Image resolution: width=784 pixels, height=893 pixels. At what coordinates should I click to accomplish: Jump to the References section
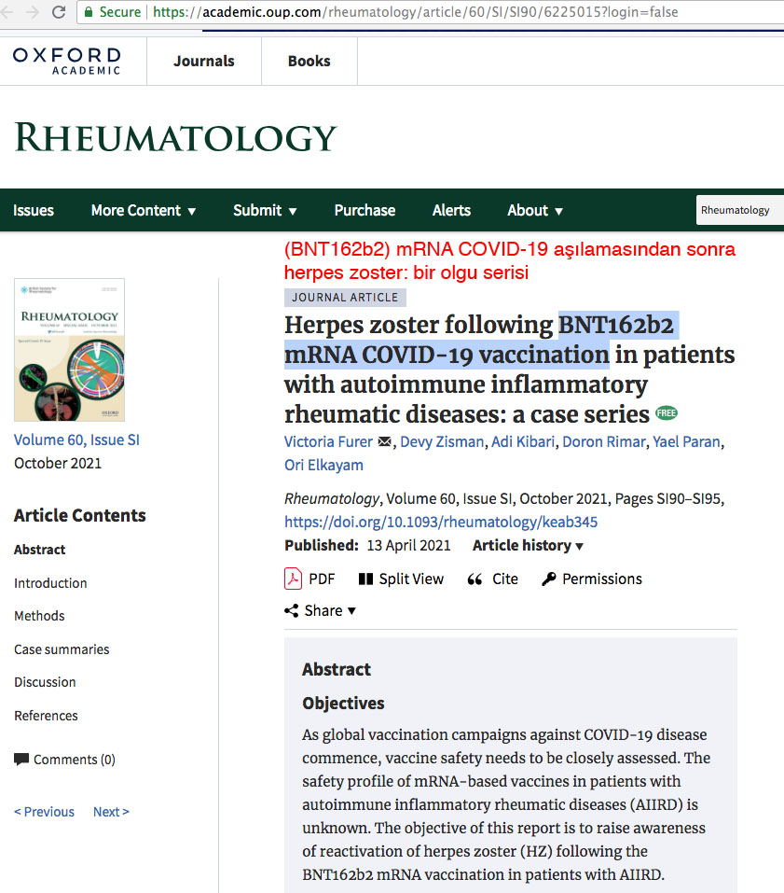[46, 716]
